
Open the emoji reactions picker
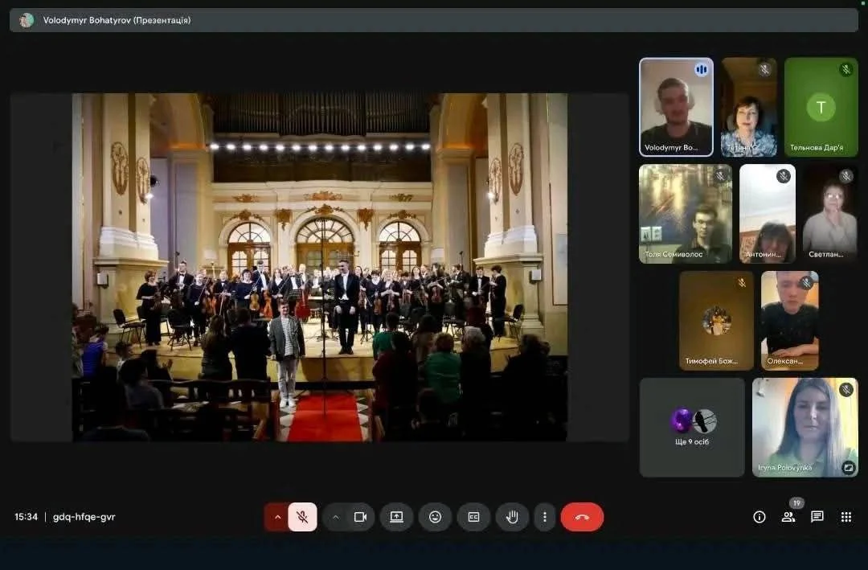coord(435,517)
